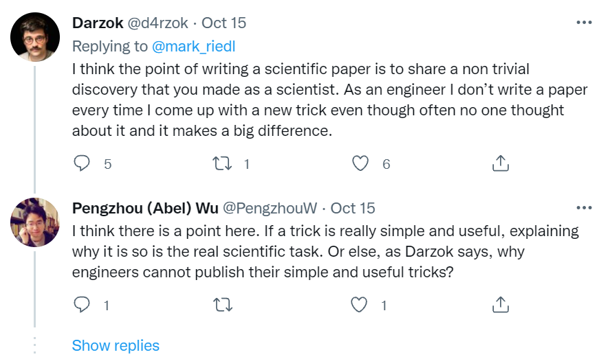Open Darzok's profile picture
This screenshot has width=608, height=359.
click(34, 37)
